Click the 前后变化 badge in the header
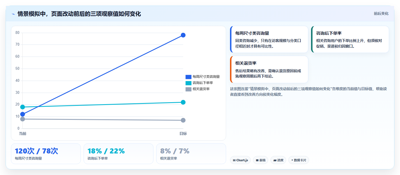The height and width of the screenshot is (175, 400). point(381,13)
